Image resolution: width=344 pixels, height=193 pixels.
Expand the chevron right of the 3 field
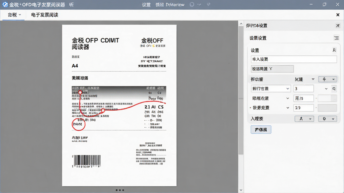coord(326,89)
